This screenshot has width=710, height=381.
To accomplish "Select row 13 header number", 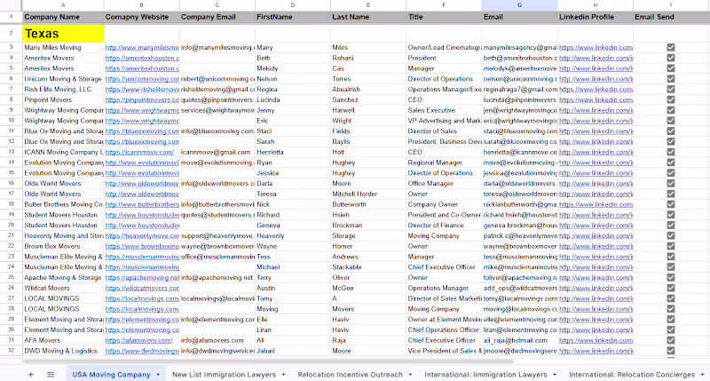I will (x=12, y=152).
